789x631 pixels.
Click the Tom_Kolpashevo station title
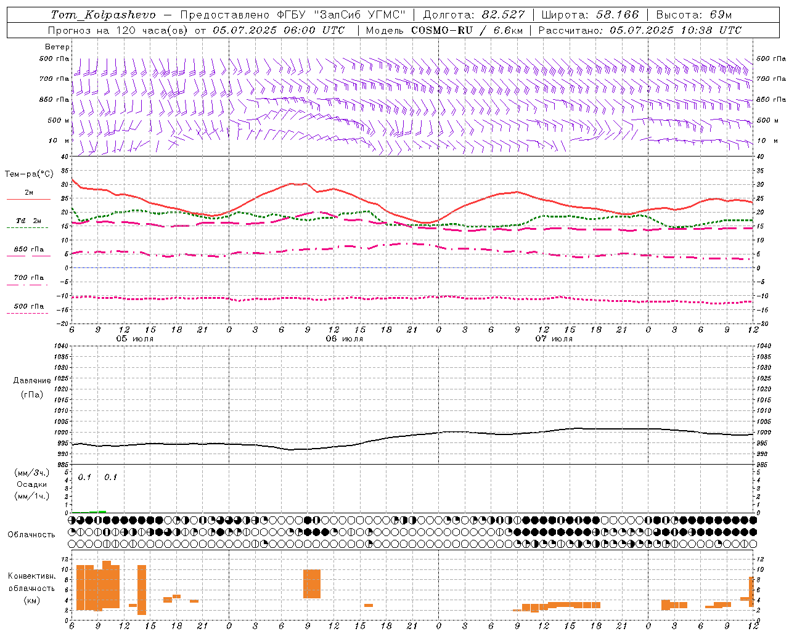pos(103,15)
